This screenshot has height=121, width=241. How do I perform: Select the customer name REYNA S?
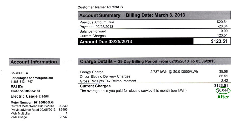pos(114,7)
